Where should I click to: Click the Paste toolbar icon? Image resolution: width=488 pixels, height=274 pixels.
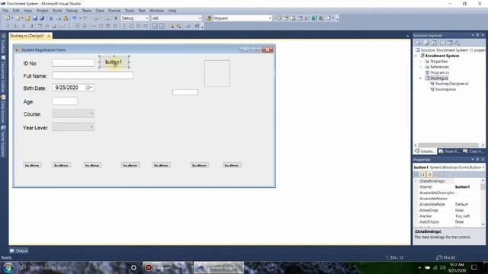(66, 18)
